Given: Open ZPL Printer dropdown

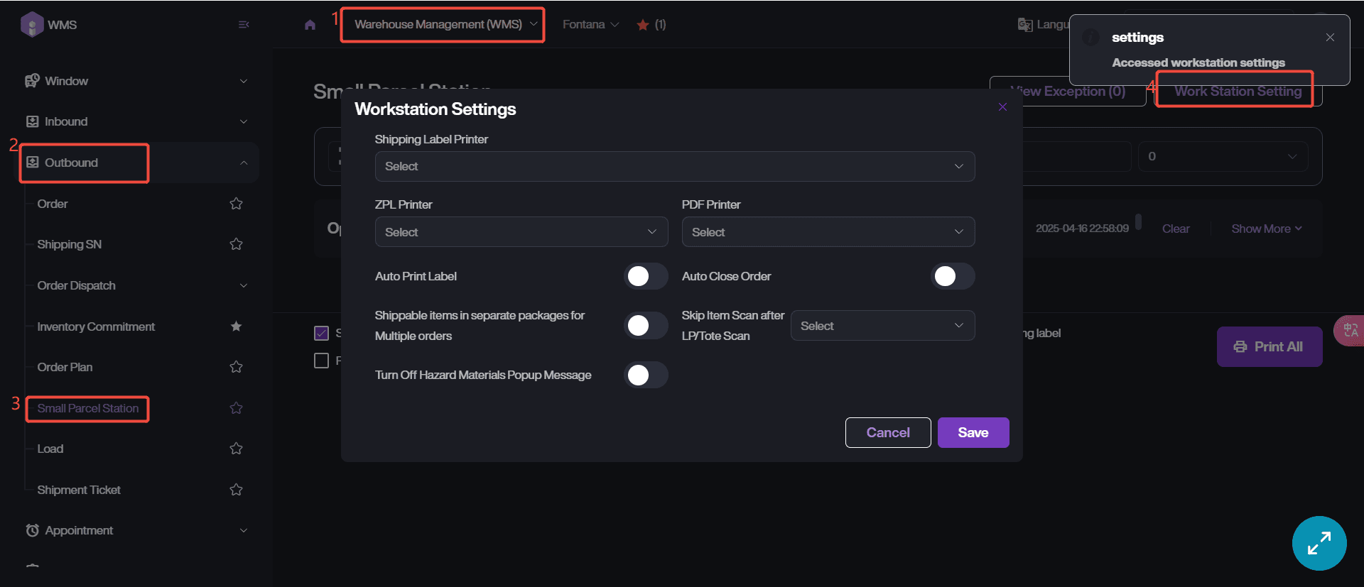Looking at the screenshot, I should click(521, 232).
